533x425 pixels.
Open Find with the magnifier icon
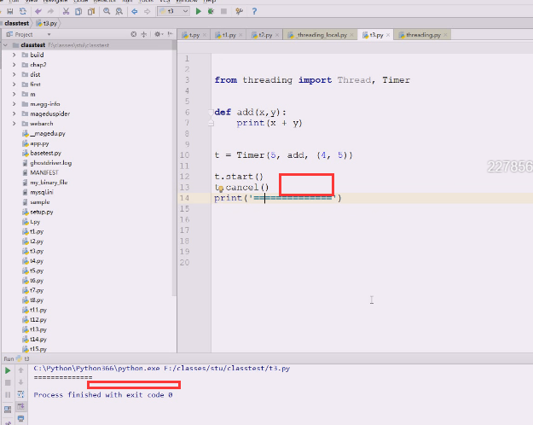pos(107,12)
